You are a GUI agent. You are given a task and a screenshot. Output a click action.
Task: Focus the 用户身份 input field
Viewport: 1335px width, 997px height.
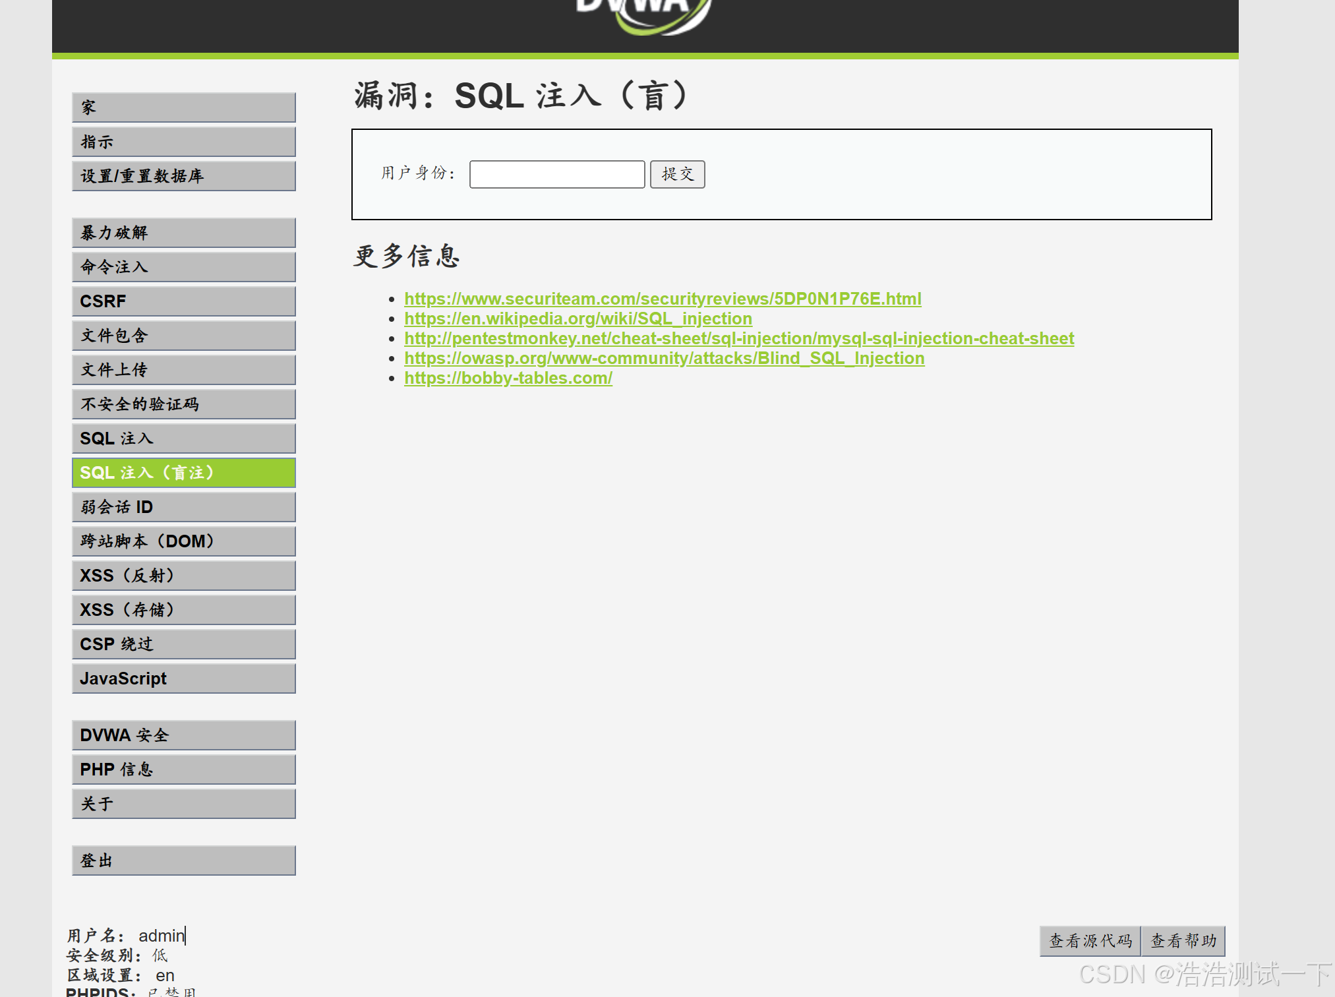[556, 174]
